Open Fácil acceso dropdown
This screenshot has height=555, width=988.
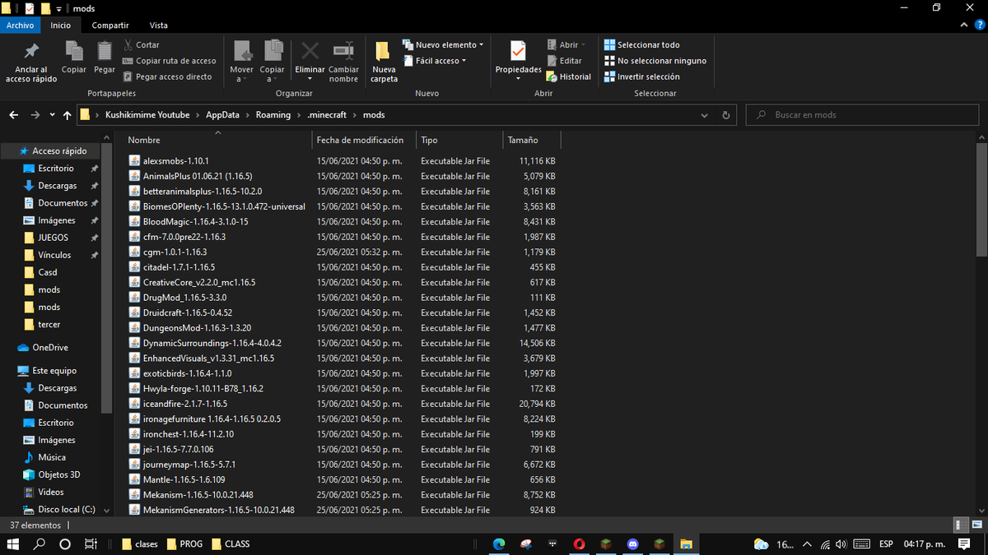(x=435, y=61)
